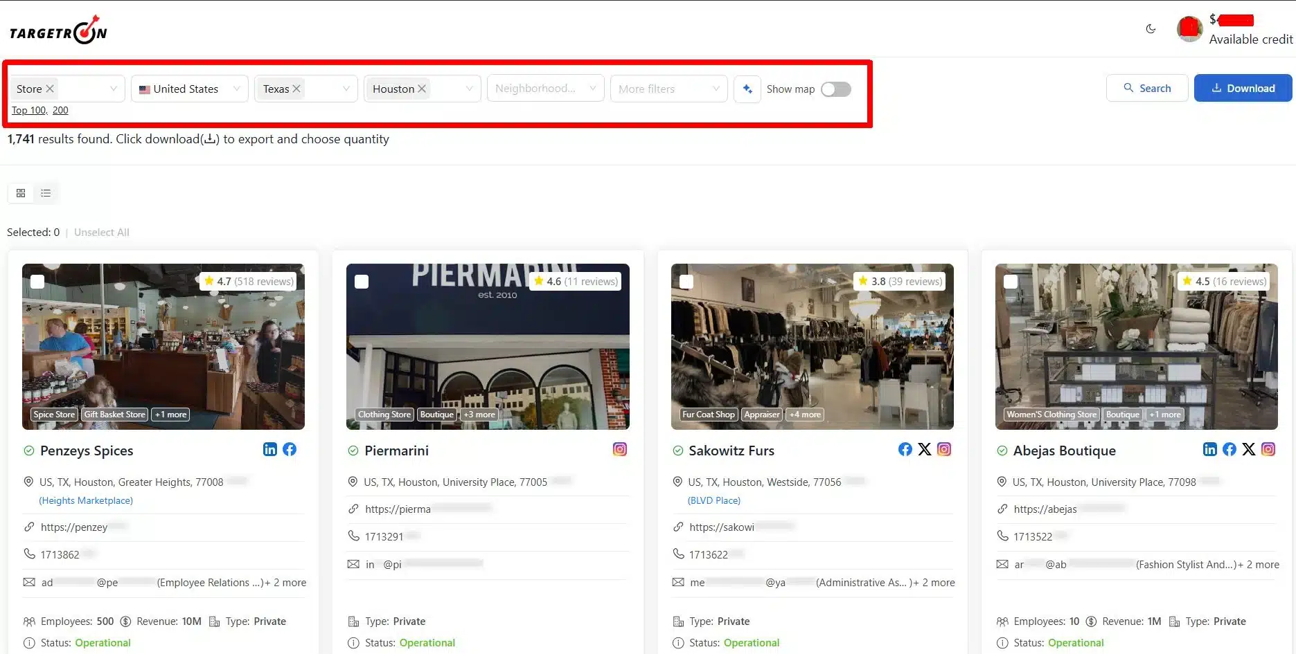This screenshot has height=654, width=1296.
Task: Expand the More filters dropdown
Action: pos(668,89)
